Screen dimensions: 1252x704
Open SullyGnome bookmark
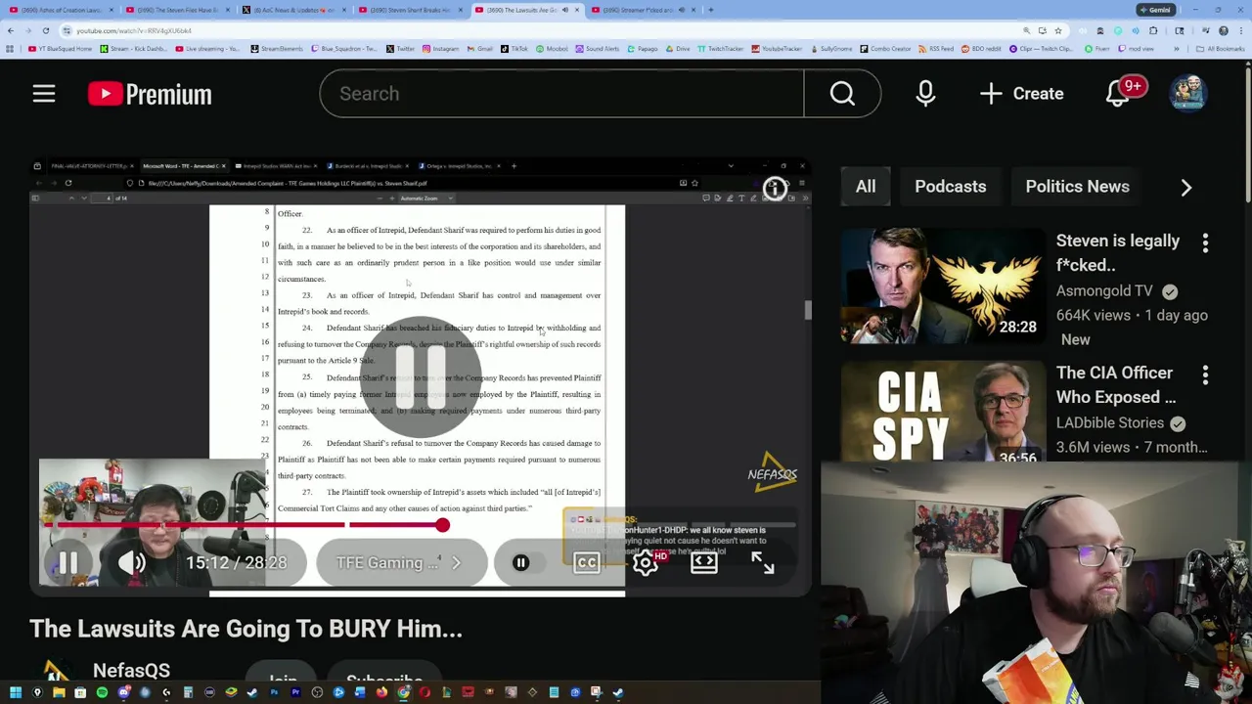pyautogui.click(x=830, y=48)
